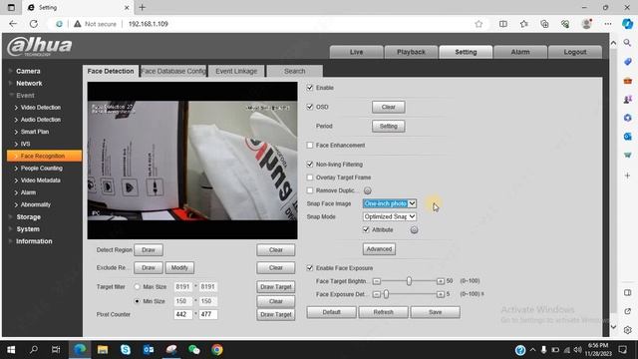Image resolution: width=638 pixels, height=359 pixels.
Task: Open browser split screen icon
Action: click(x=503, y=24)
